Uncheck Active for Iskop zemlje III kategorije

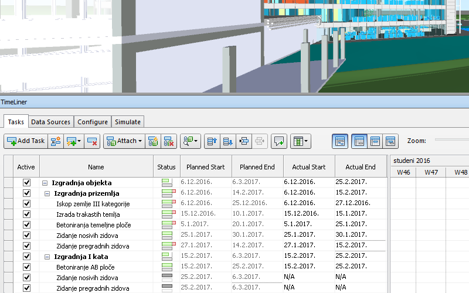coord(26,204)
